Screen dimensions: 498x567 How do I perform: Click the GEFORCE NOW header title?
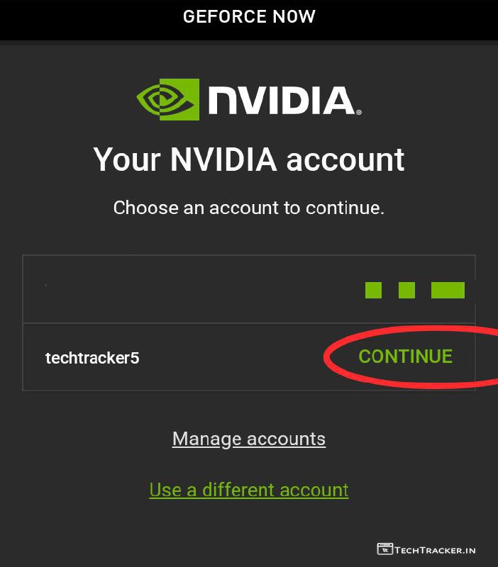click(249, 16)
